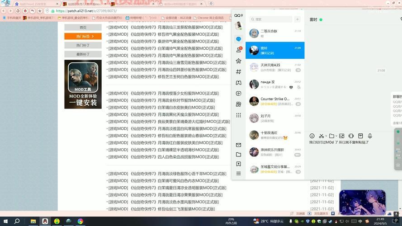Viewport: 402px width, 226px height.
Task: Click the screenshot scissors tool
Action: coord(321,136)
